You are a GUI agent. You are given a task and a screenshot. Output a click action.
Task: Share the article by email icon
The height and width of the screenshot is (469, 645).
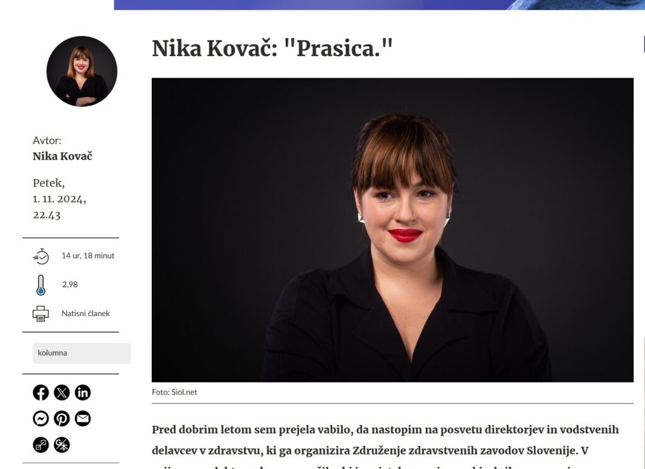[x=83, y=419]
